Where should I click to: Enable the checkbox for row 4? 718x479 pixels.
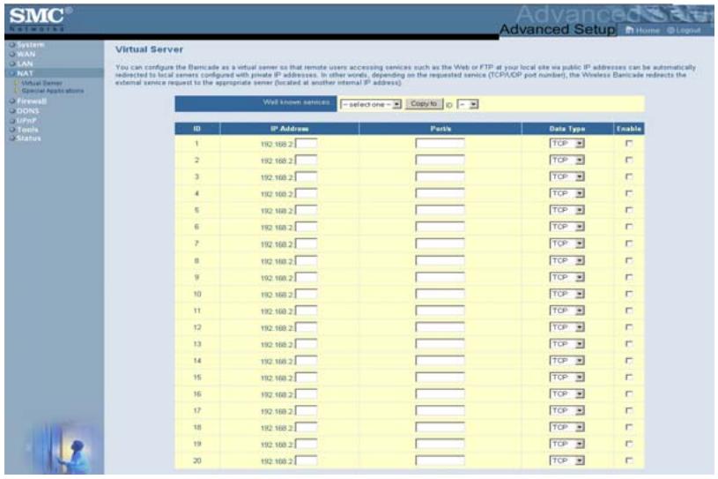click(629, 193)
